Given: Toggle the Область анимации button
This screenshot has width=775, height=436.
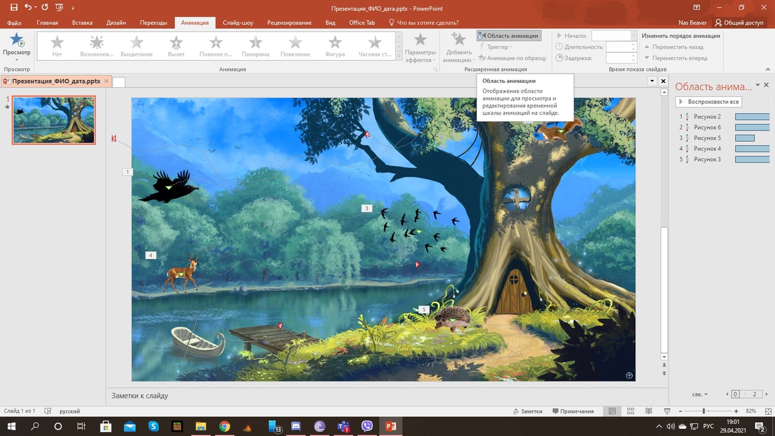Looking at the screenshot, I should pos(509,36).
